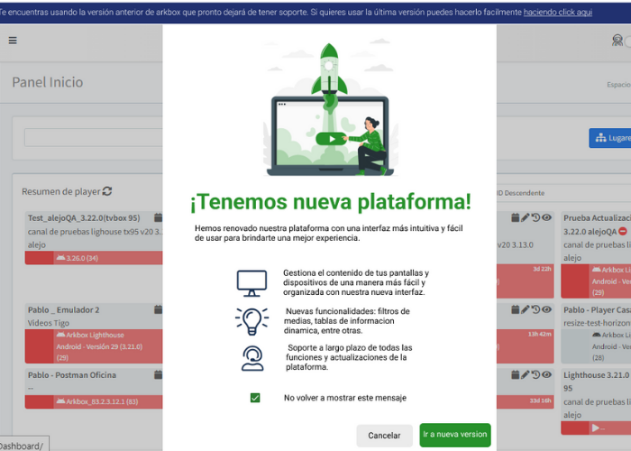Click the user profile icon in header
The width and height of the screenshot is (631, 451).
tap(617, 40)
